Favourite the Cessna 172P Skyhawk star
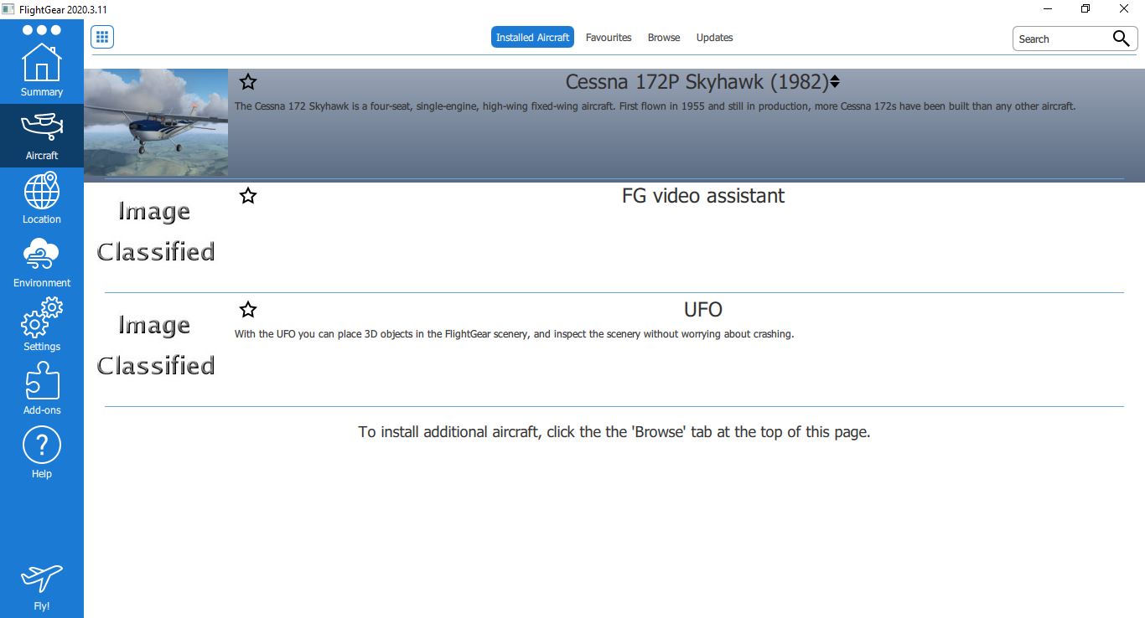The width and height of the screenshot is (1145, 618). 248,82
